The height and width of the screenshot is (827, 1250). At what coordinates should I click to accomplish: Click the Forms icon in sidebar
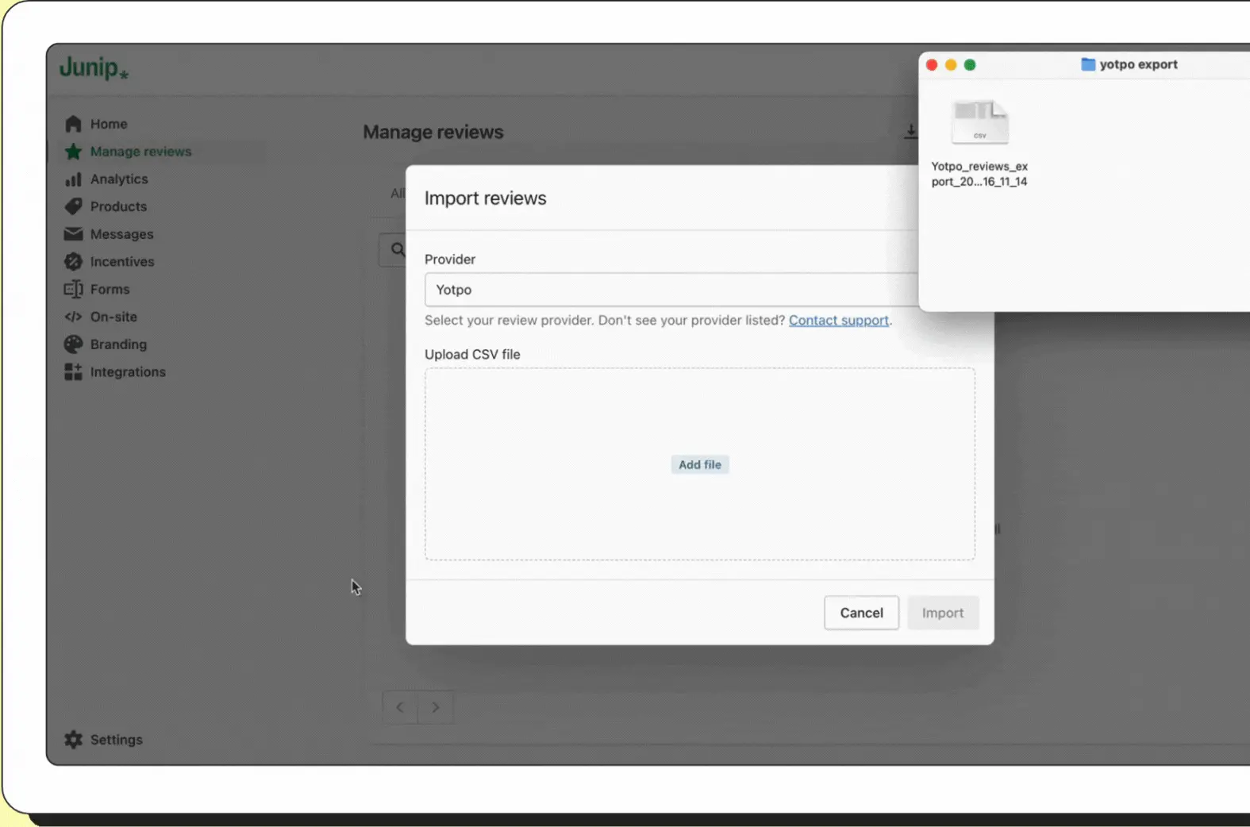tap(73, 289)
